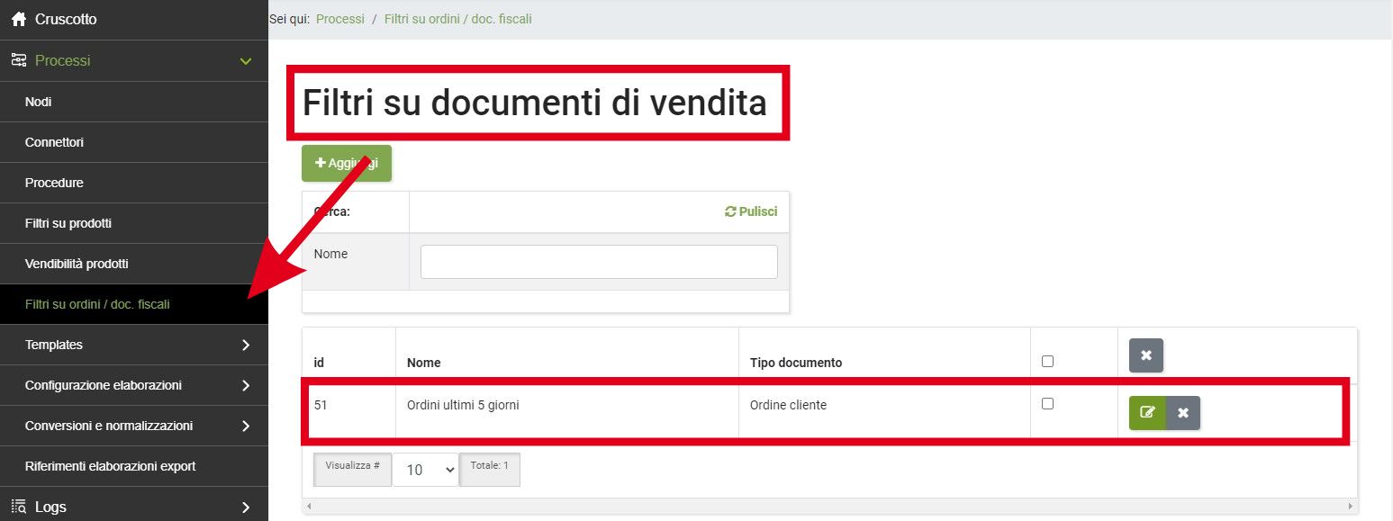1393x521 pixels.
Task: Tick the checkbox for Ordini ultimi 5 giorni
Action: tap(1046, 404)
